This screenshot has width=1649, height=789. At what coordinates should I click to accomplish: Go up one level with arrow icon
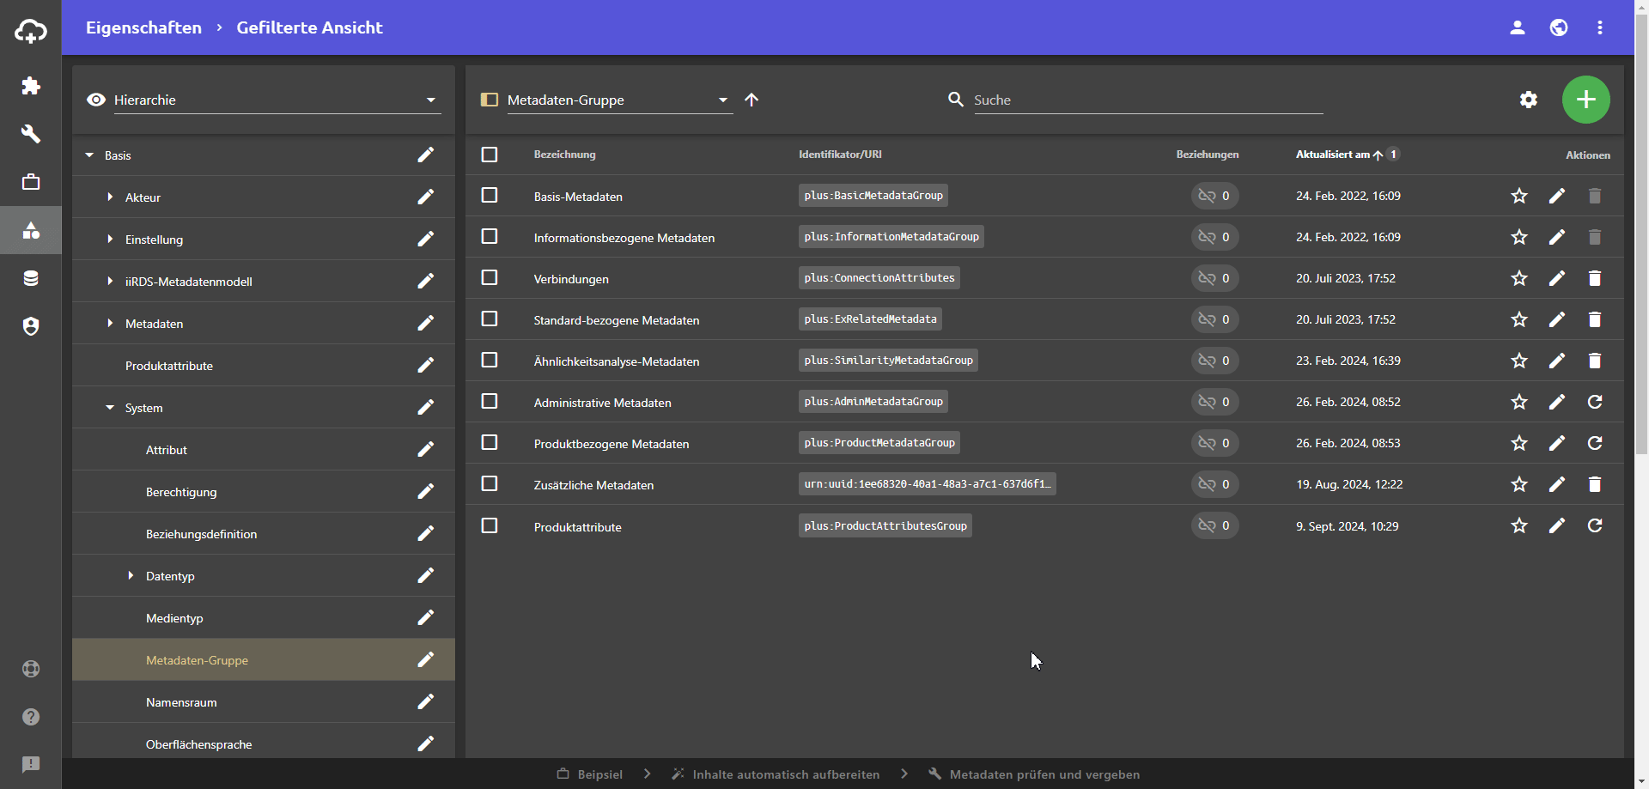751,100
